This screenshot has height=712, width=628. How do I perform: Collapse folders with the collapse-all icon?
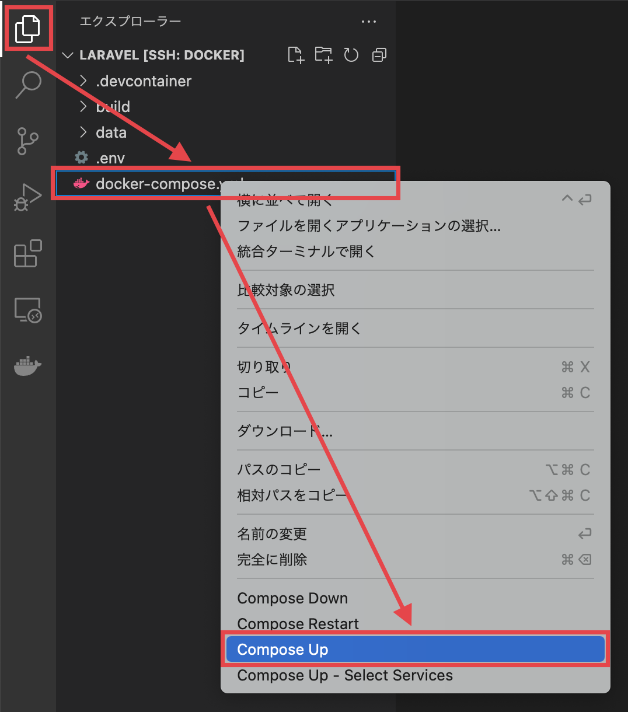(379, 54)
